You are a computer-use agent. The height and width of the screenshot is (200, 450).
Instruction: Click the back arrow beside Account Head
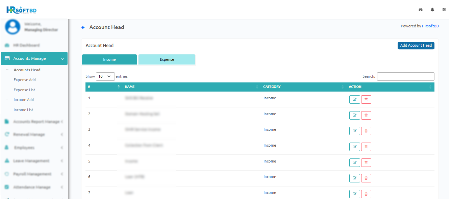coord(83,27)
